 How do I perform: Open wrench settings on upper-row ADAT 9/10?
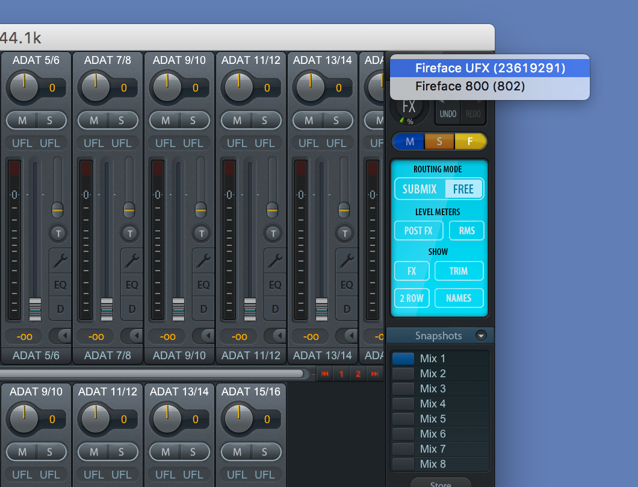tap(203, 260)
